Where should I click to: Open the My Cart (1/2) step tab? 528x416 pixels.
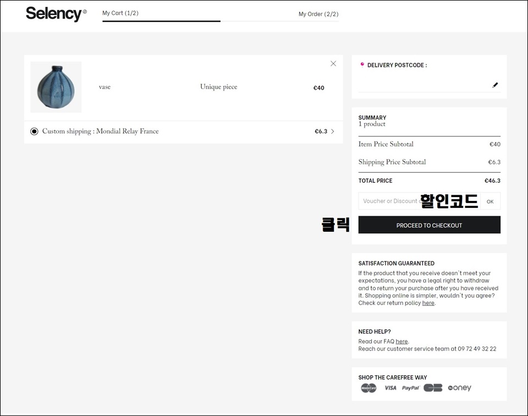(120, 13)
